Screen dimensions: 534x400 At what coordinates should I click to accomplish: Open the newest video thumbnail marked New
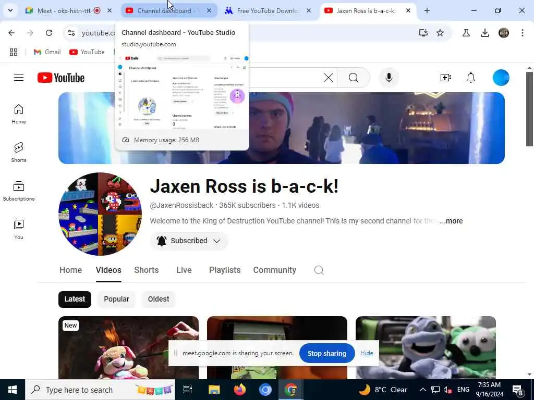tap(128, 347)
